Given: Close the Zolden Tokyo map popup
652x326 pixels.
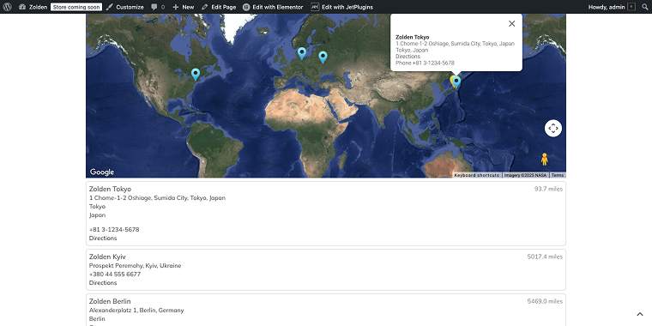Looking at the screenshot, I should pos(512,24).
